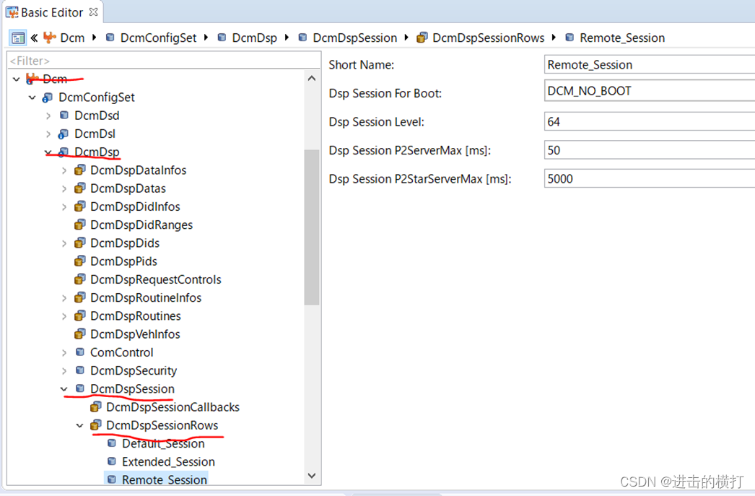Click the DcmDspSecurity container icon
Image resolution: width=755 pixels, height=496 pixels.
(80, 370)
